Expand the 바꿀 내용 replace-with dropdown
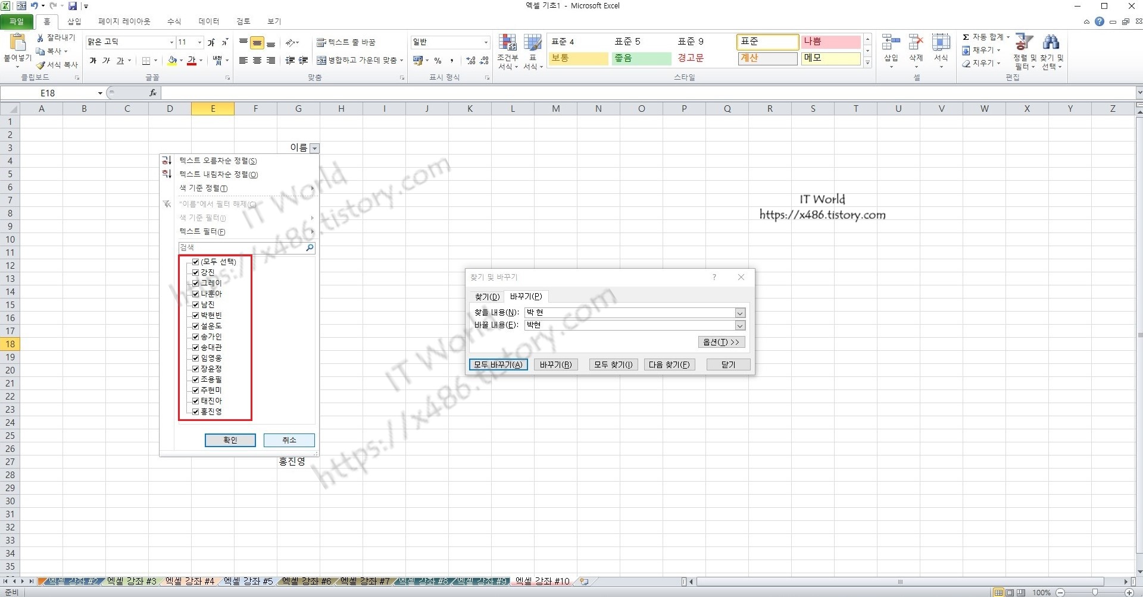 [740, 325]
